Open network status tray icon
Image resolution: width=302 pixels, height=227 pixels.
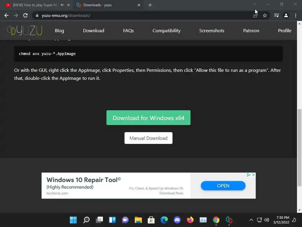pyautogui.click(x=259, y=220)
